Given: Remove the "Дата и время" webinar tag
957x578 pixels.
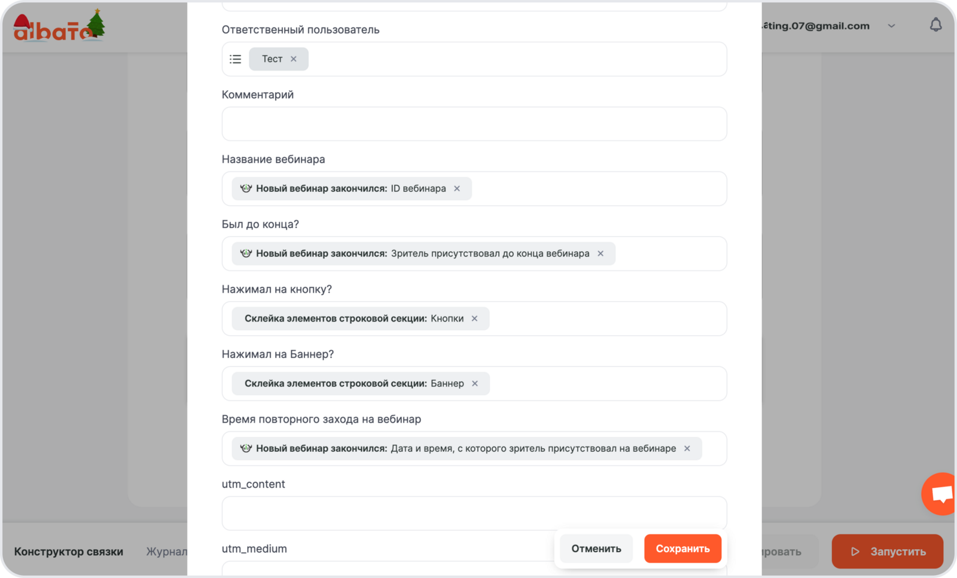Looking at the screenshot, I should [x=687, y=449].
